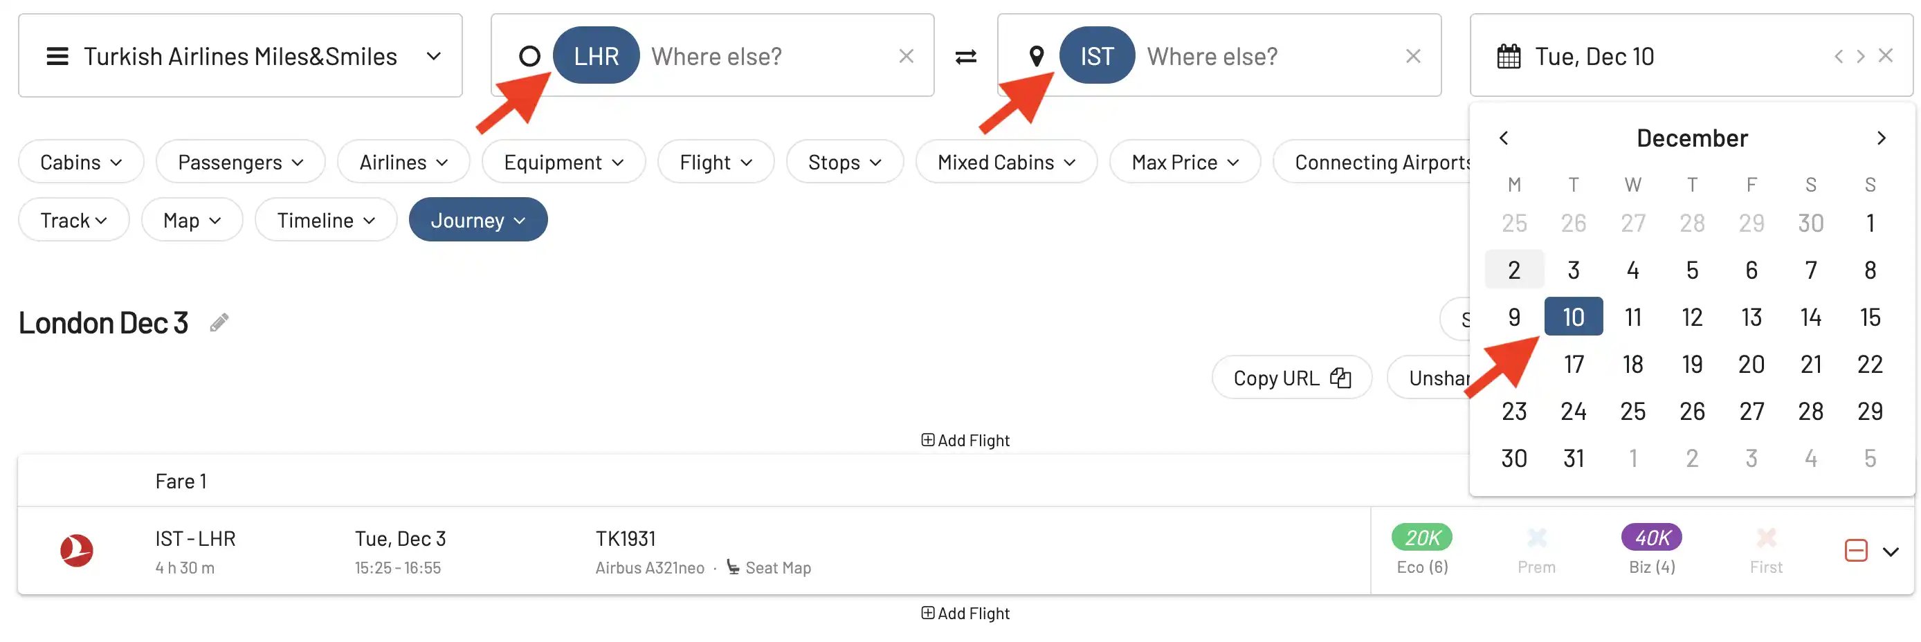Pick December 1 in the calendar
This screenshot has height=642, width=1921.
[x=1870, y=223]
